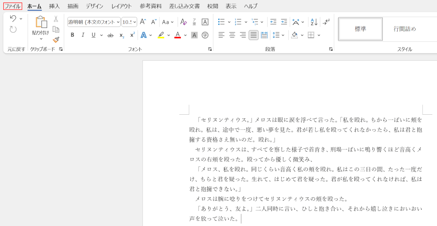Click the Cut scissors icon
This screenshot has height=226, width=437.
click(56, 19)
